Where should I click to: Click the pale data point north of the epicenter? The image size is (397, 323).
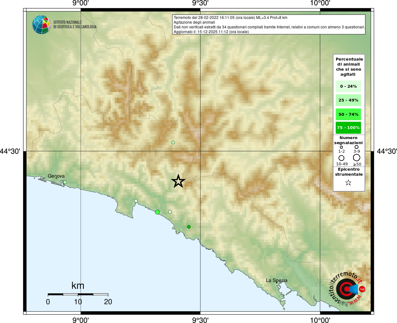pos(173,142)
